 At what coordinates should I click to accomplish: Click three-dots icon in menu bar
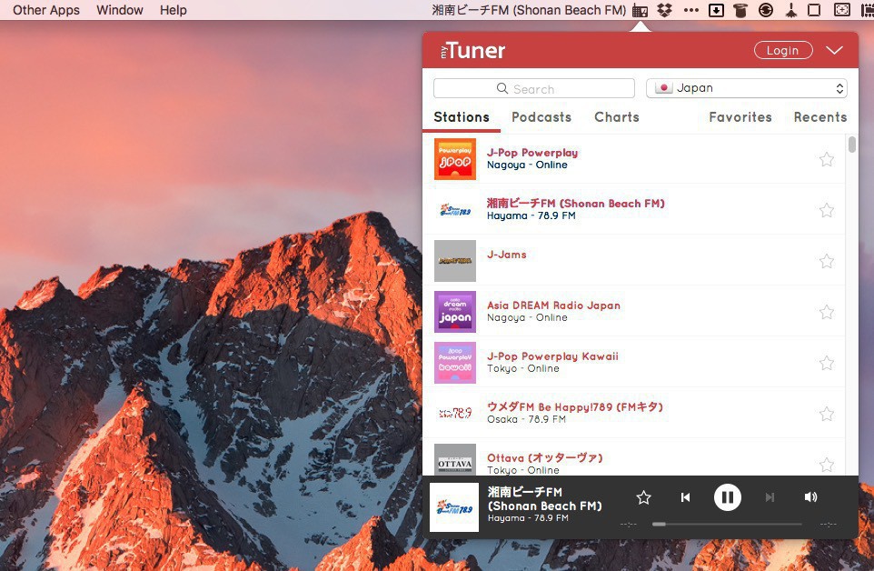pyautogui.click(x=691, y=10)
